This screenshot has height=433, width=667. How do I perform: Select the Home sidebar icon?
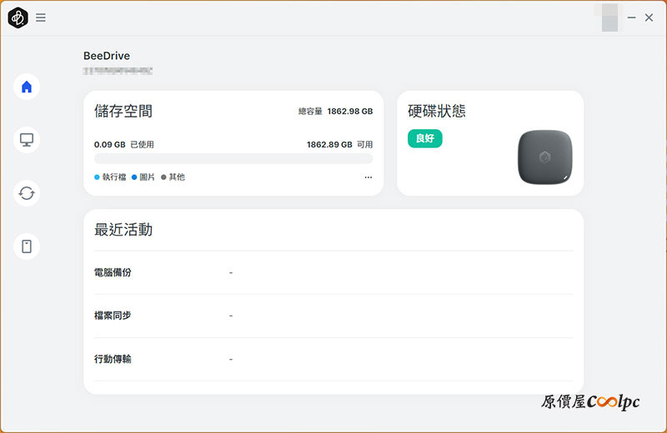(x=27, y=87)
